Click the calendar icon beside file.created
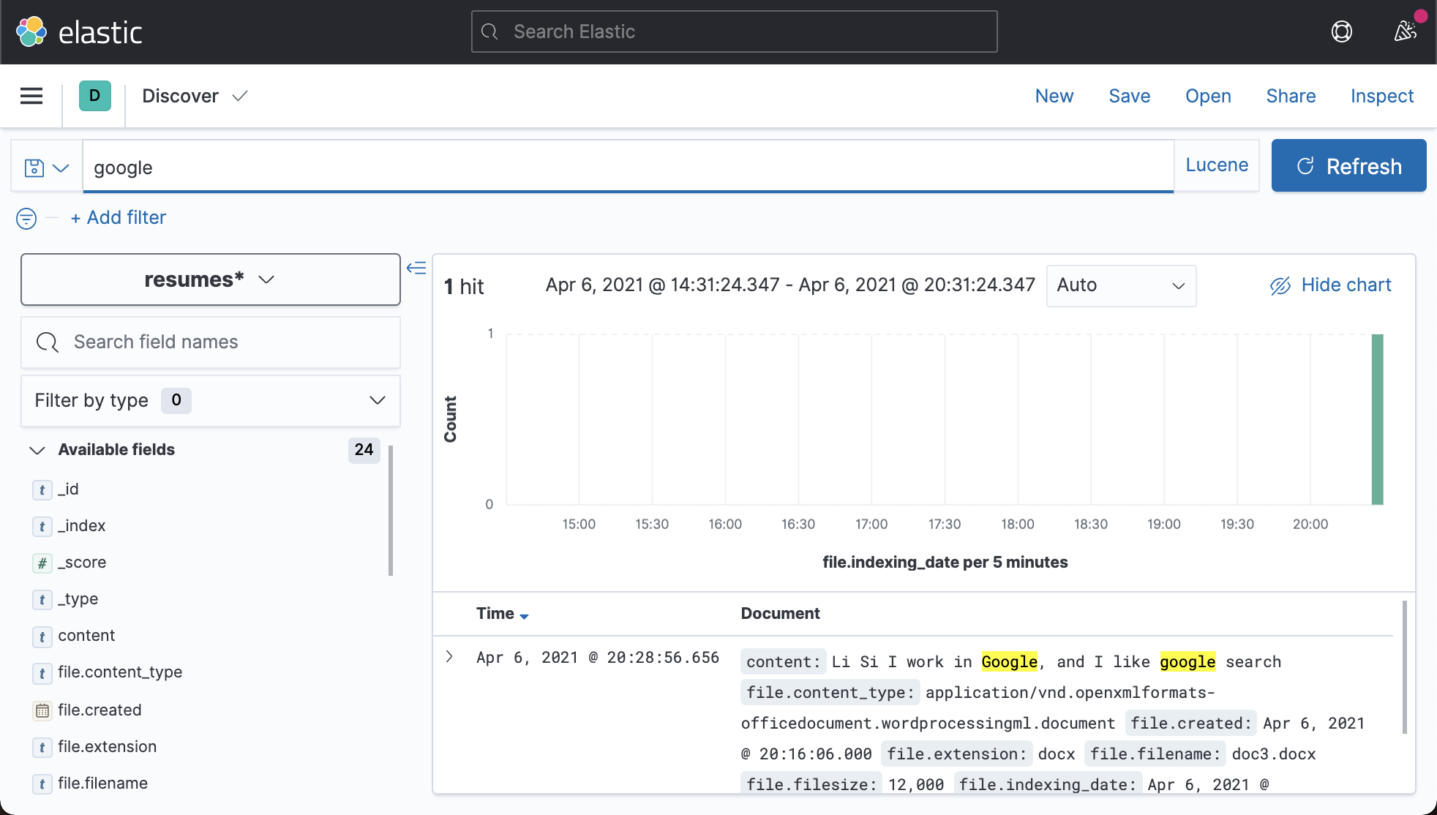 pyautogui.click(x=42, y=710)
